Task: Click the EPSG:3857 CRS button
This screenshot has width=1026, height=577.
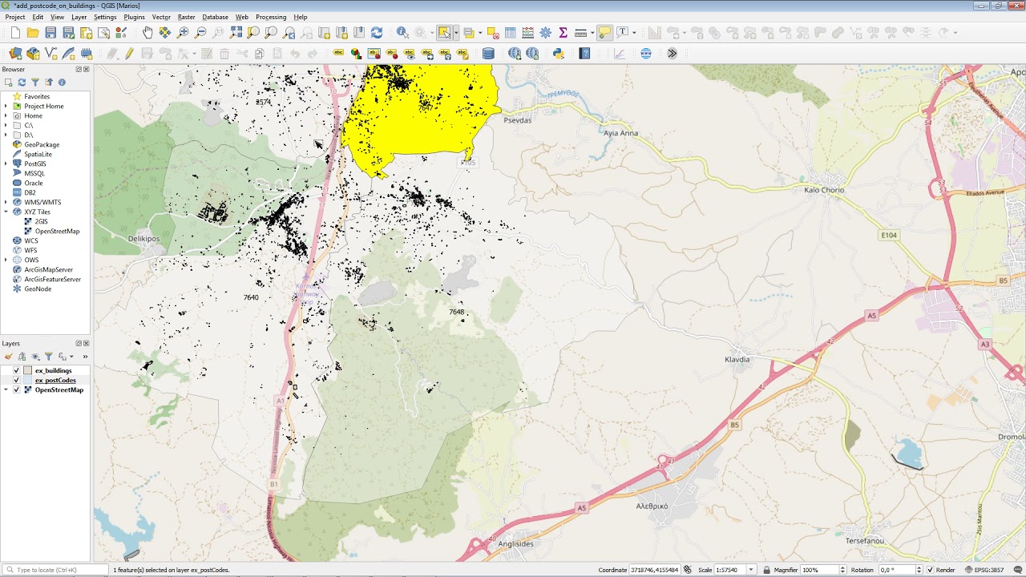Action: tap(984, 570)
